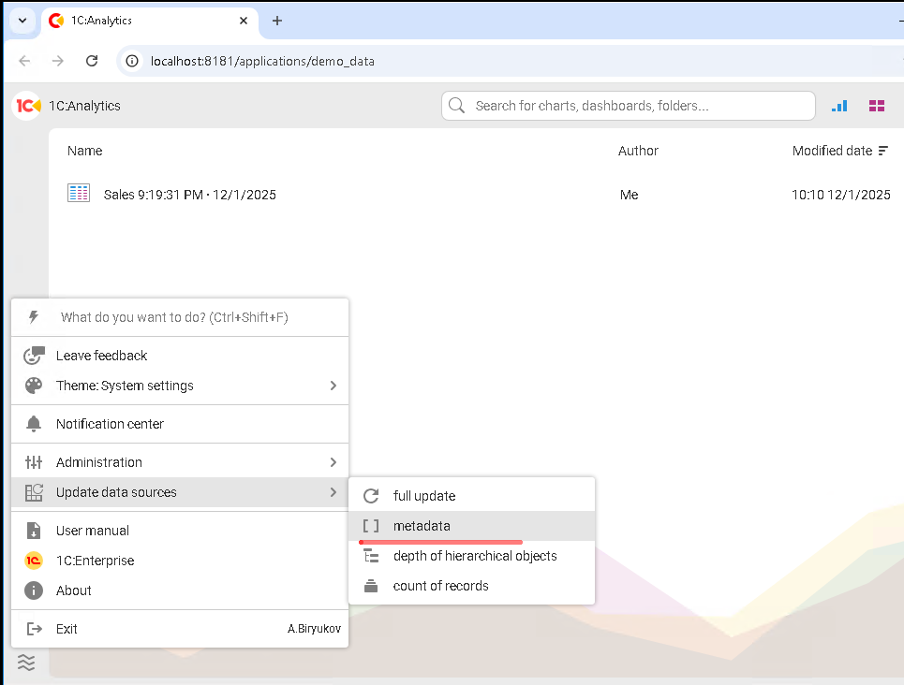Exit the application via Exit
Screen dimensions: 904x685
67,629
